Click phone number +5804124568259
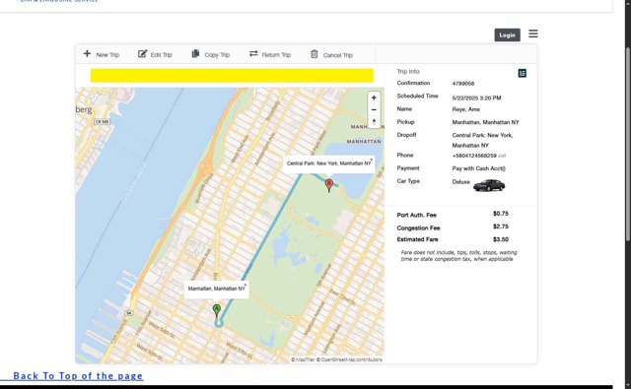The width and height of the screenshot is (631, 389). pyautogui.click(x=474, y=156)
